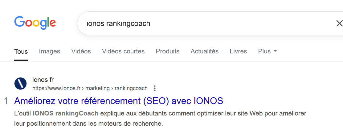Open the www.ionos.fr marketing rankingcoach URL
343x134 pixels.
[x=90, y=88]
